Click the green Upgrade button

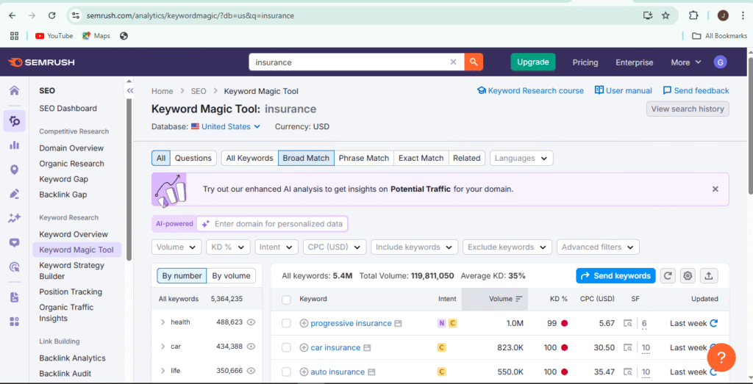tap(533, 62)
